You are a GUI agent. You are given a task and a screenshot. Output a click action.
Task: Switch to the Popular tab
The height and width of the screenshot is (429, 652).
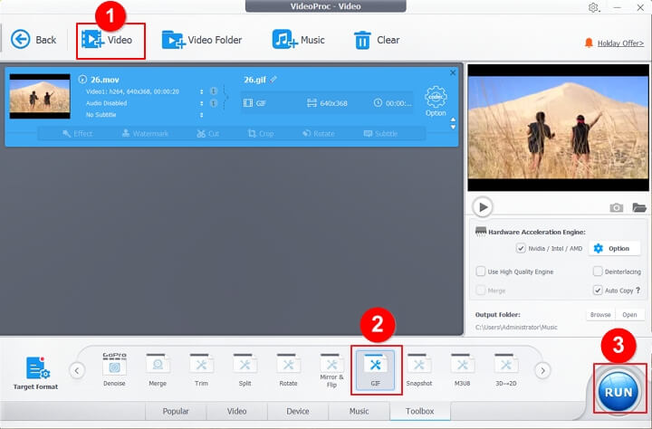[x=176, y=411]
